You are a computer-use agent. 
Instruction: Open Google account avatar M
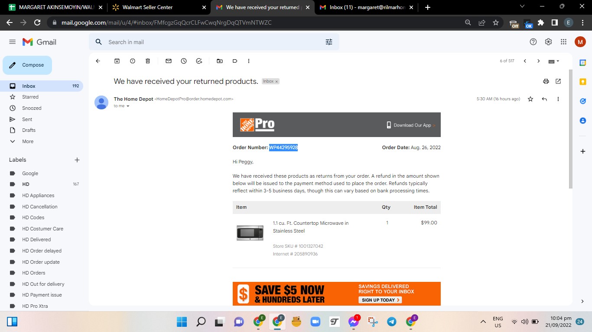click(x=580, y=42)
